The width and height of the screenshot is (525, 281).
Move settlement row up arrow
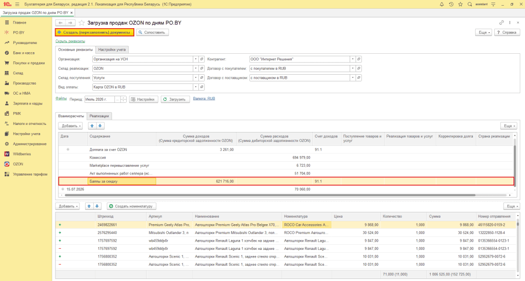pyautogui.click(x=92, y=126)
